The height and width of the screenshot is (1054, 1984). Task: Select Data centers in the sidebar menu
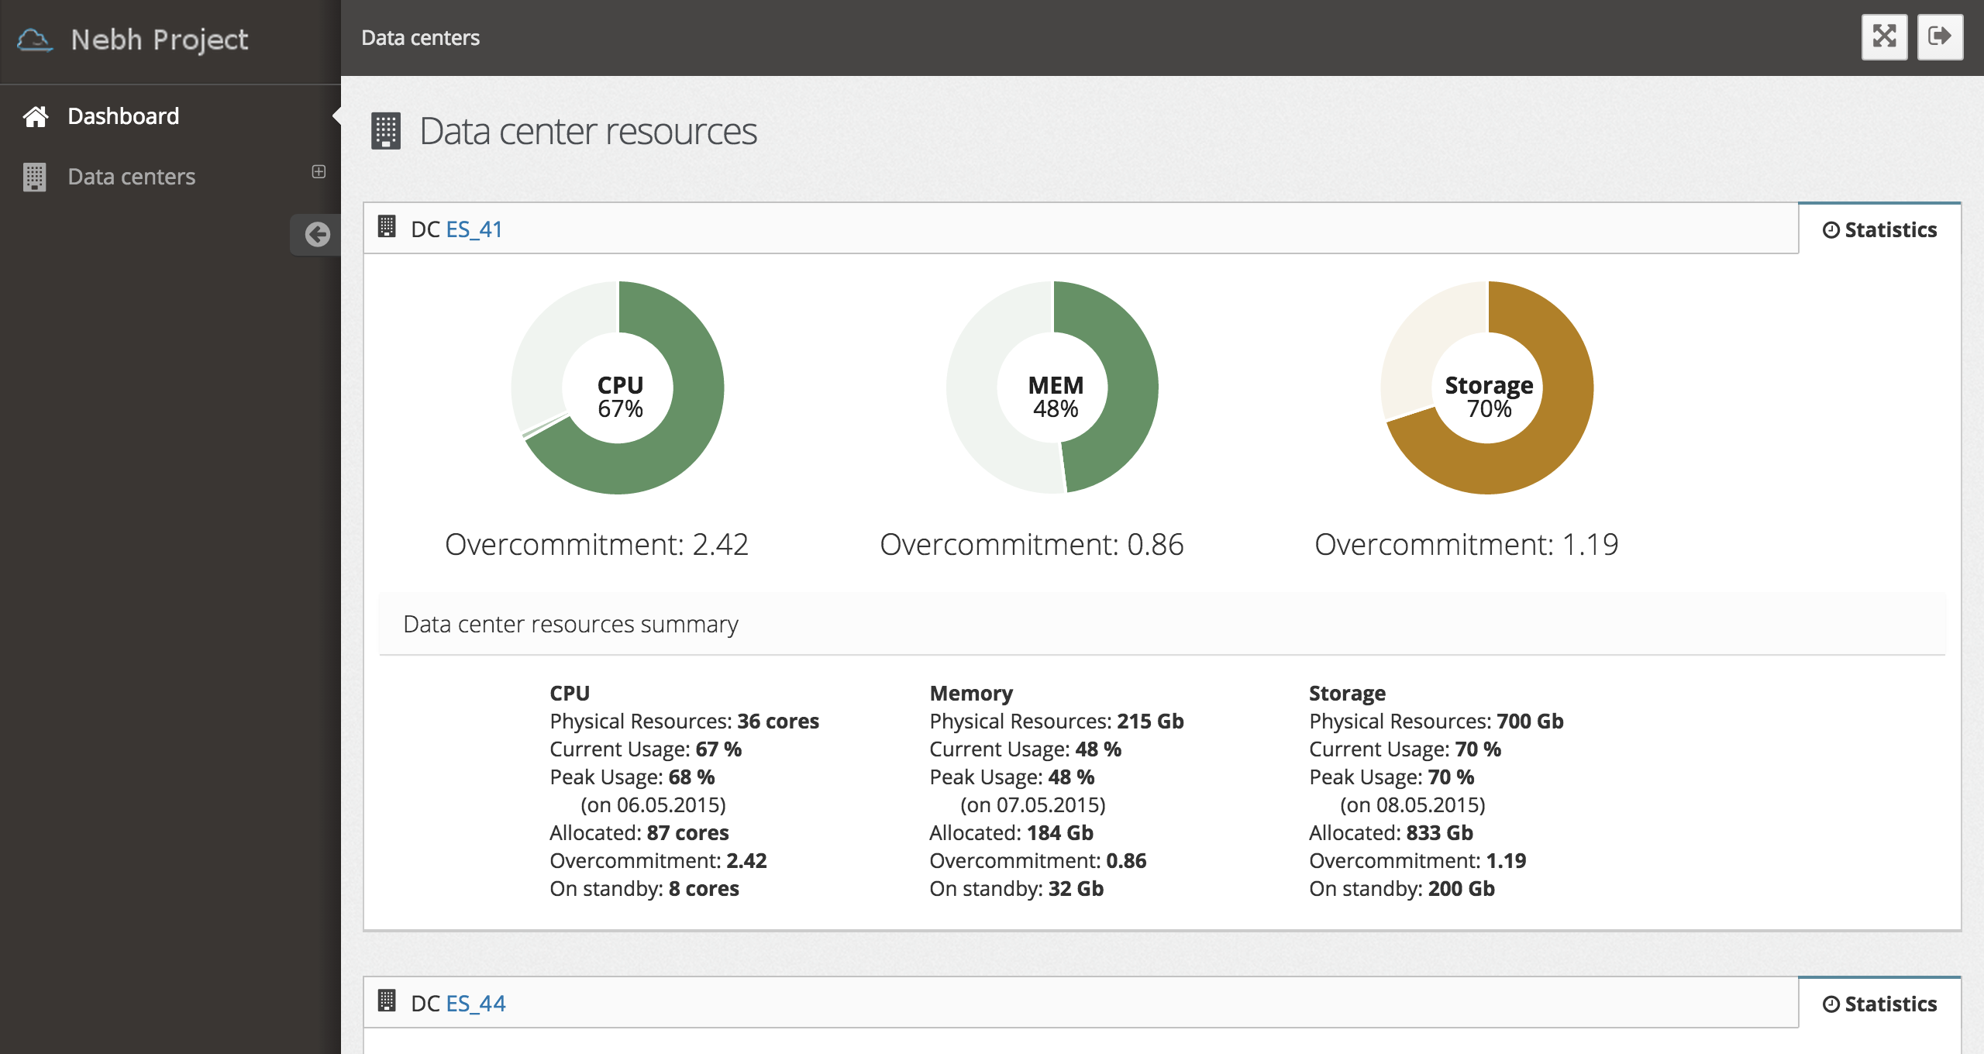131,177
